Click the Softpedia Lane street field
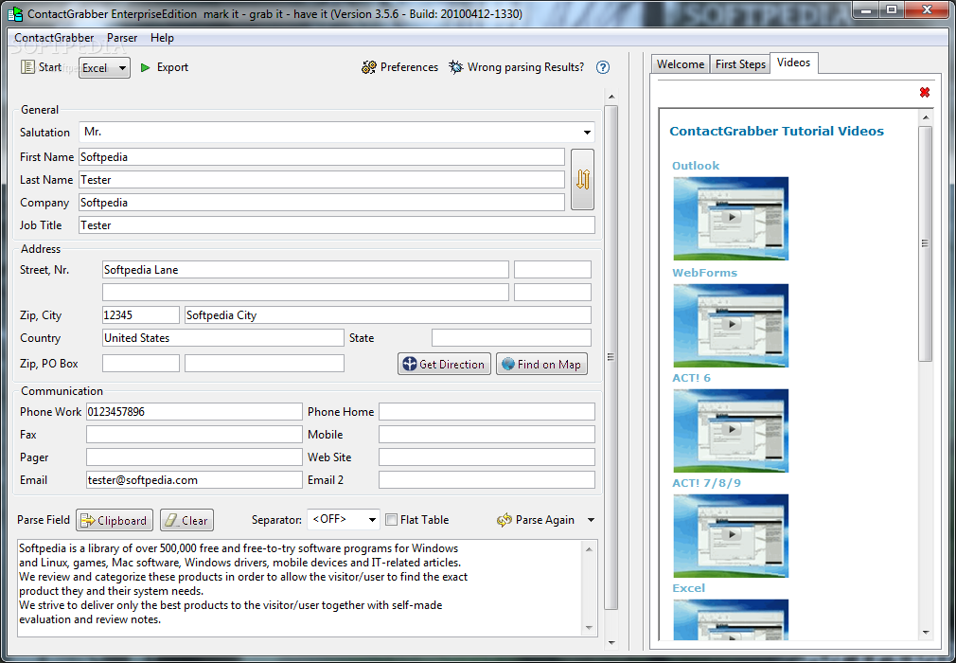The width and height of the screenshot is (956, 663). [306, 270]
